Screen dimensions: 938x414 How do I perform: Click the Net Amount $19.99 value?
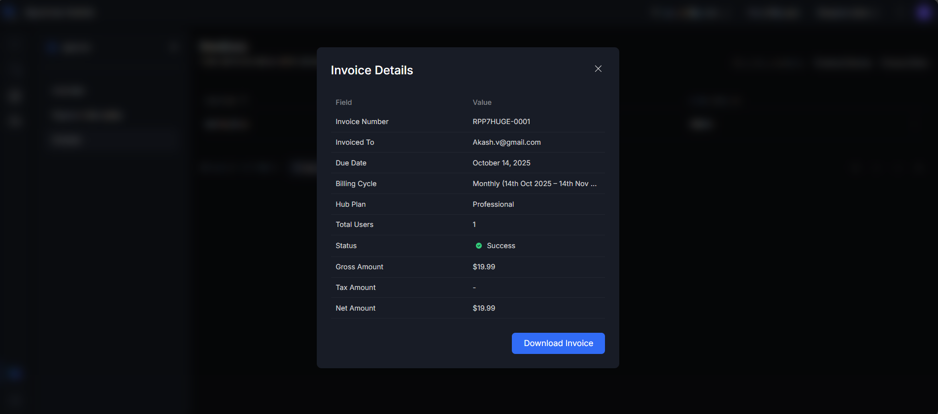click(483, 308)
